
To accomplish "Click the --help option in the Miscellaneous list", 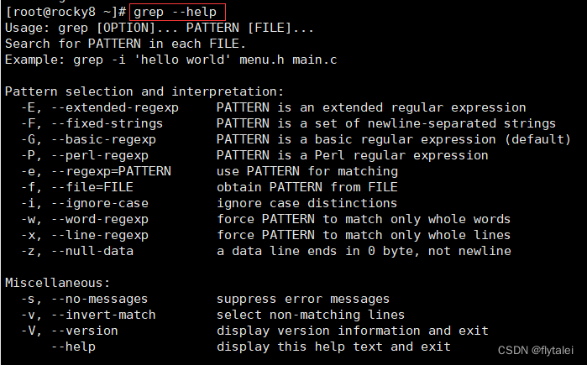I will [73, 347].
